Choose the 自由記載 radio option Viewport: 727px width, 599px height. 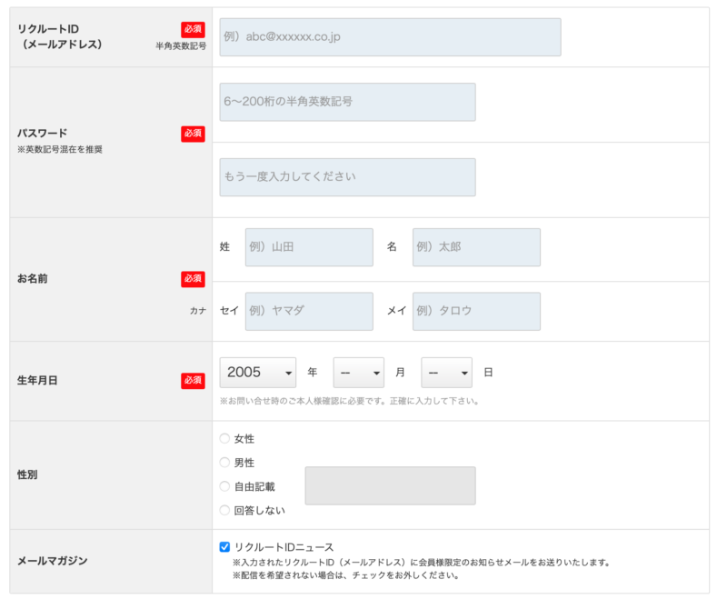tap(224, 486)
